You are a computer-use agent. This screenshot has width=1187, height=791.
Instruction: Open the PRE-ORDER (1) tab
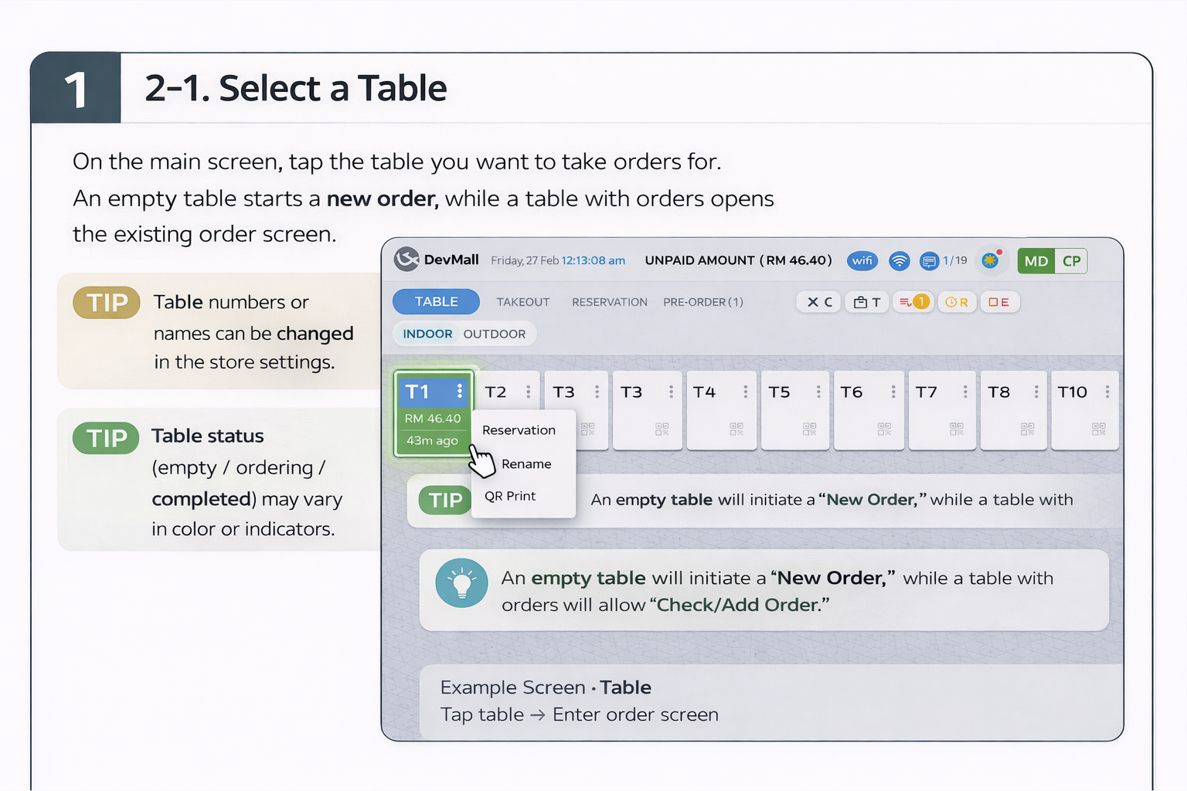point(703,302)
